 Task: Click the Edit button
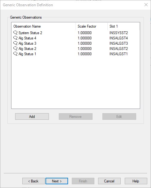tap(119, 117)
